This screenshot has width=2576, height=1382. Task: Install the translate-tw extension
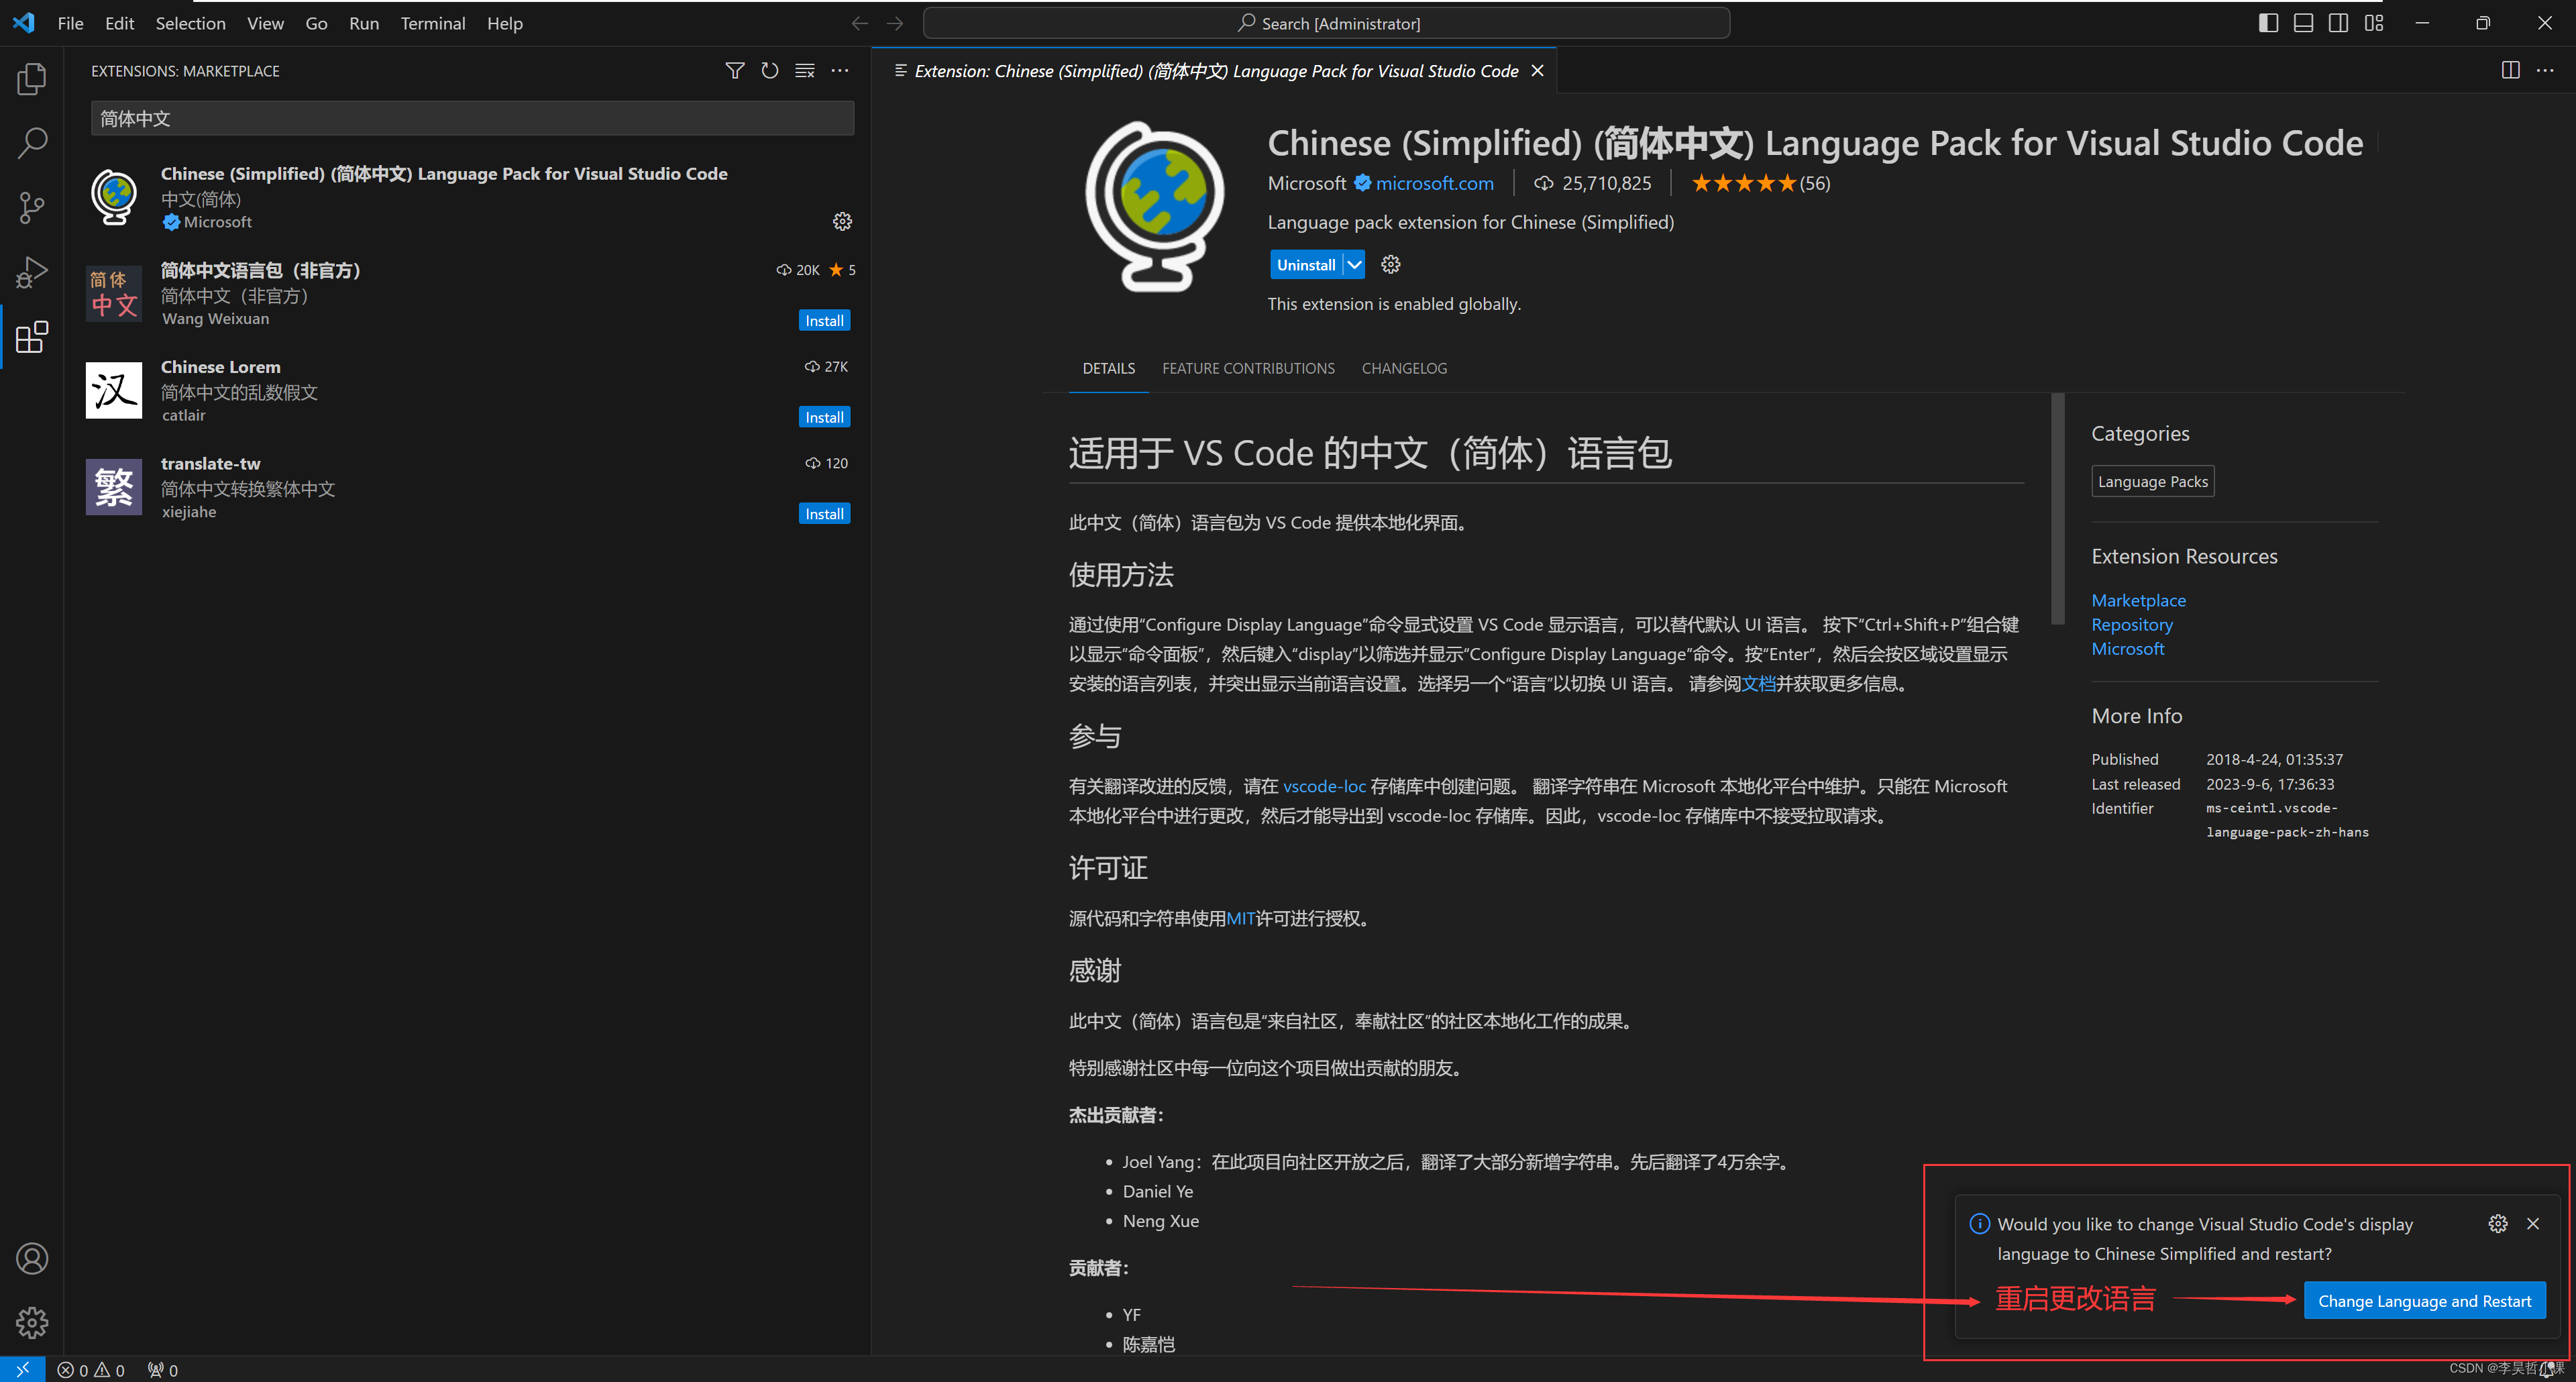824,513
